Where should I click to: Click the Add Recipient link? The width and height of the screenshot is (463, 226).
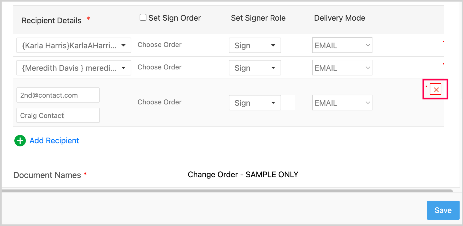pyautogui.click(x=54, y=141)
